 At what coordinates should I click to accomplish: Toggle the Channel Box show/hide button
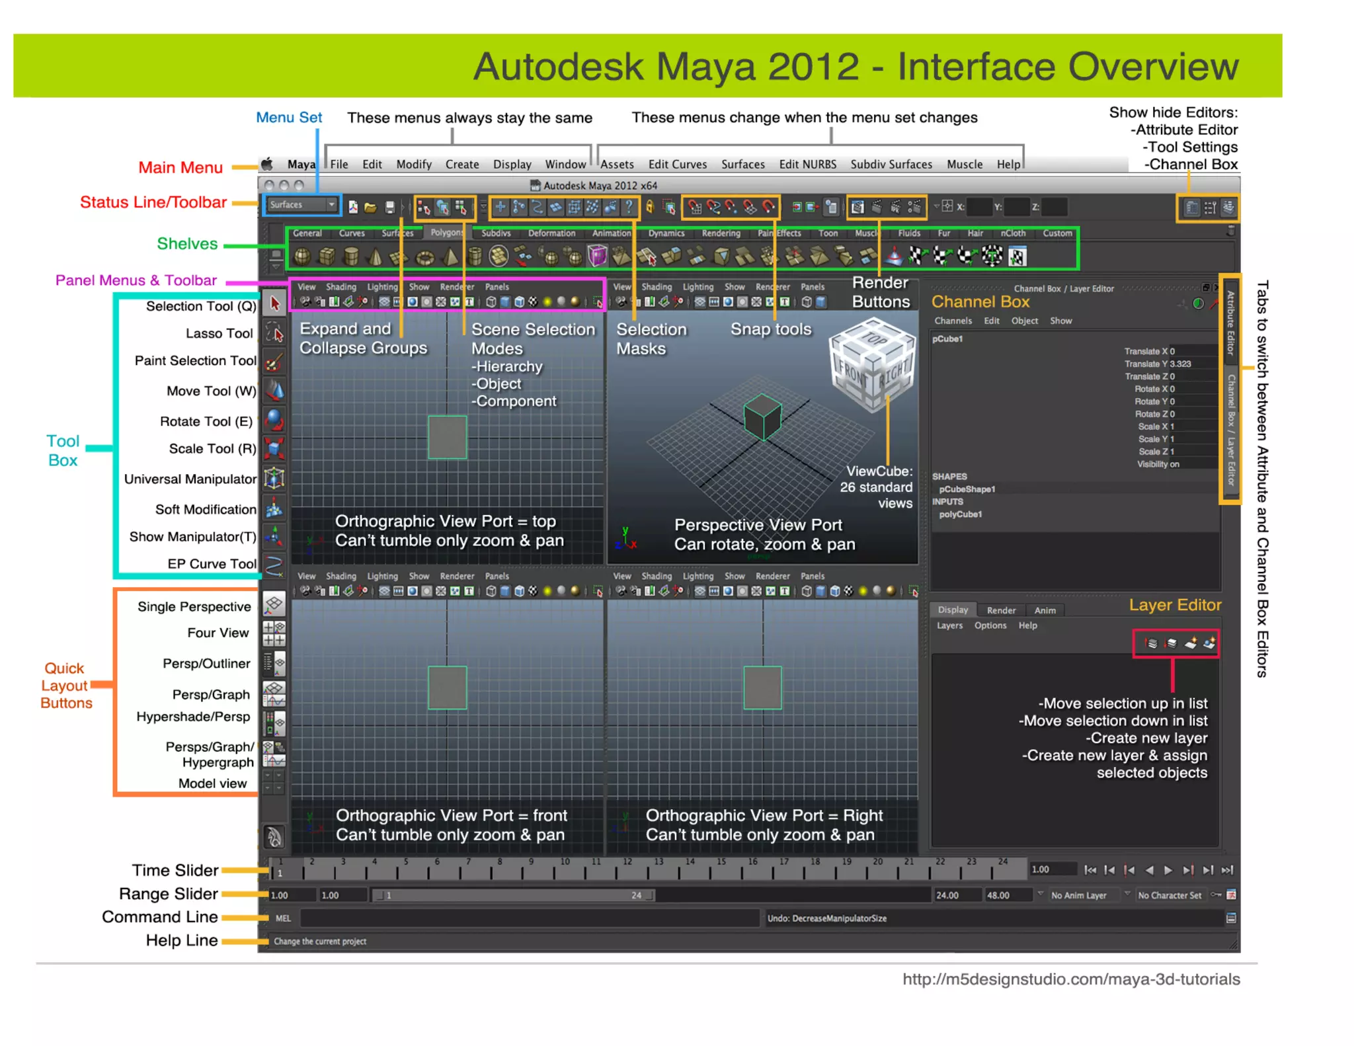click(1228, 208)
